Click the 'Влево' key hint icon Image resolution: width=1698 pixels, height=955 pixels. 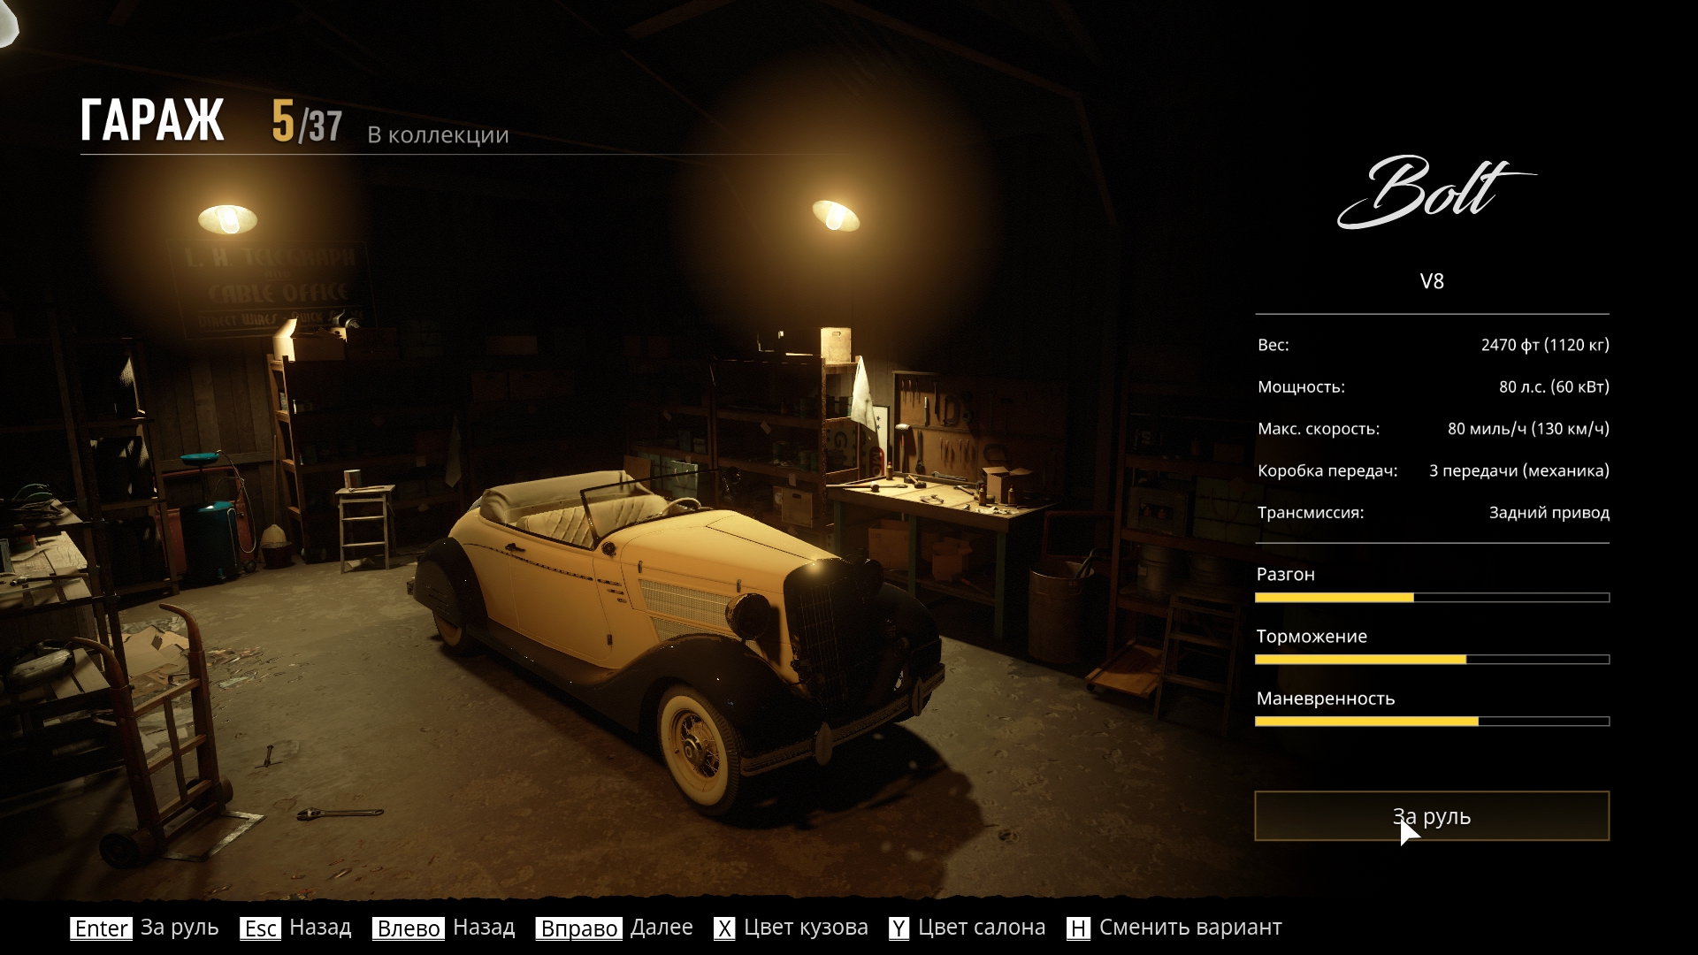pyautogui.click(x=409, y=928)
